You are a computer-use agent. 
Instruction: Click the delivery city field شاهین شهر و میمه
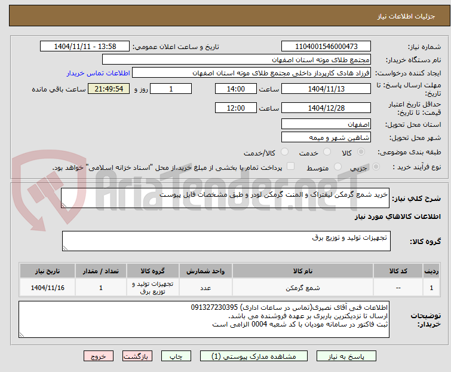[x=326, y=138]
